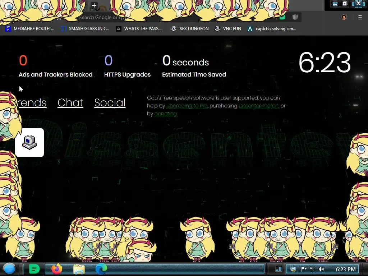Open the Social link
Viewport: 368px width, 276px height.
coord(110,103)
